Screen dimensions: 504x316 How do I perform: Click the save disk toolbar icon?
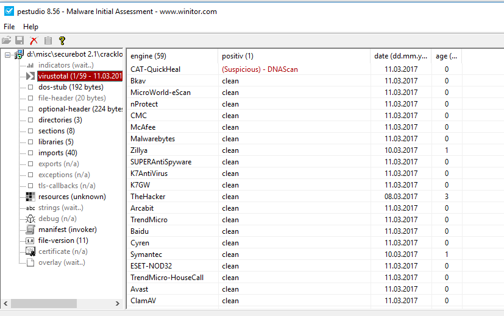click(20, 40)
